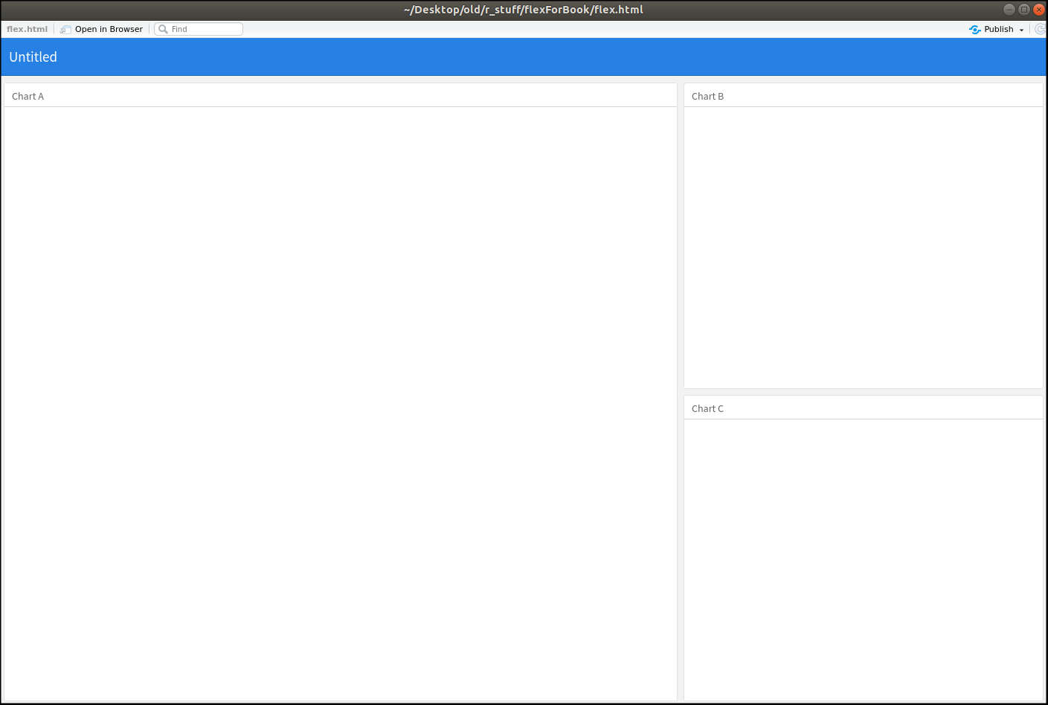Click the Publish button label

(x=998, y=29)
